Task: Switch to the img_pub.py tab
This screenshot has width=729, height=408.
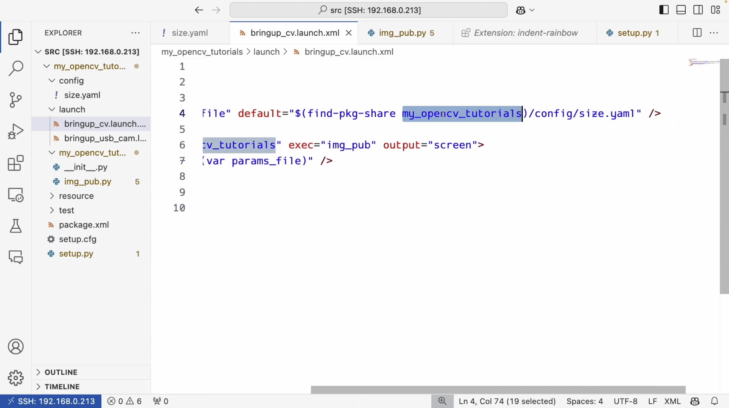Action: 402,33
